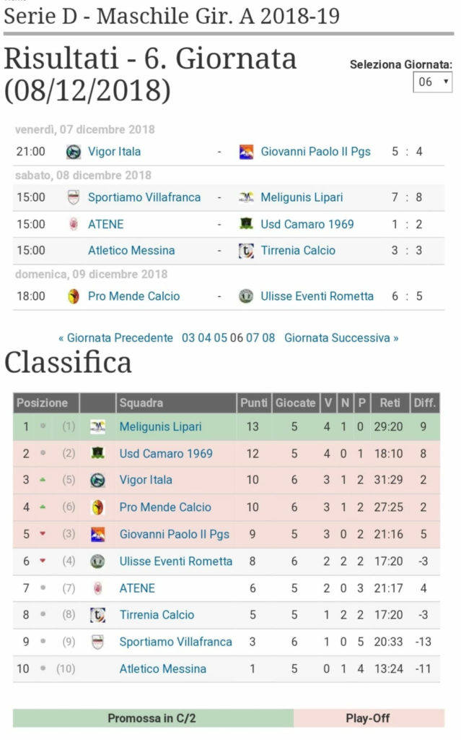The image size is (461, 740).
Task: Open Atletico Messina team in standings
Action: click(162, 668)
